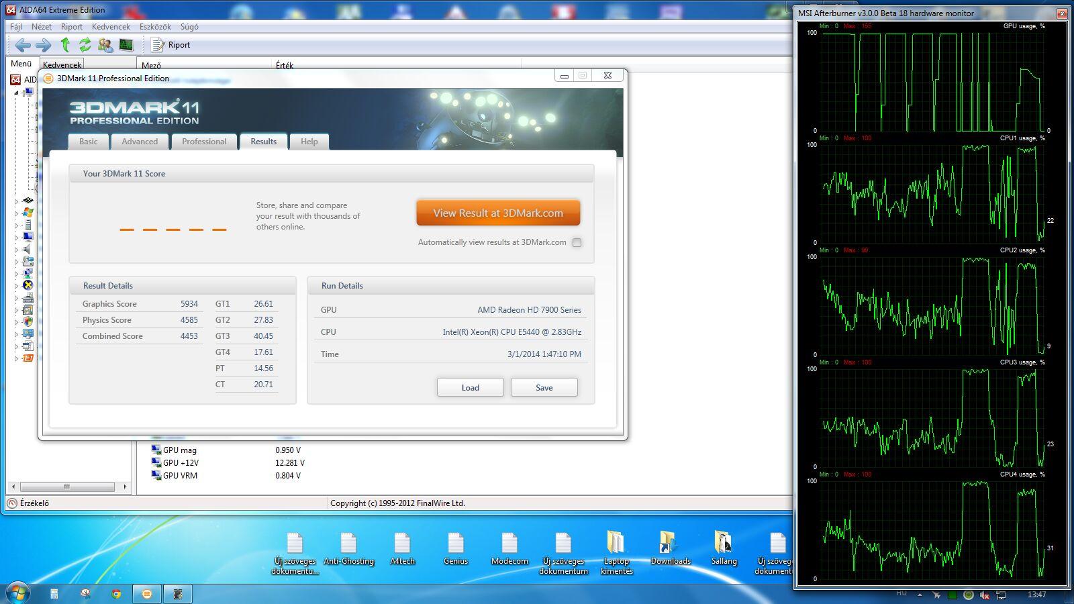Expand the multimedia speaker tree node
This screenshot has width=1074, height=604.
click(x=17, y=249)
